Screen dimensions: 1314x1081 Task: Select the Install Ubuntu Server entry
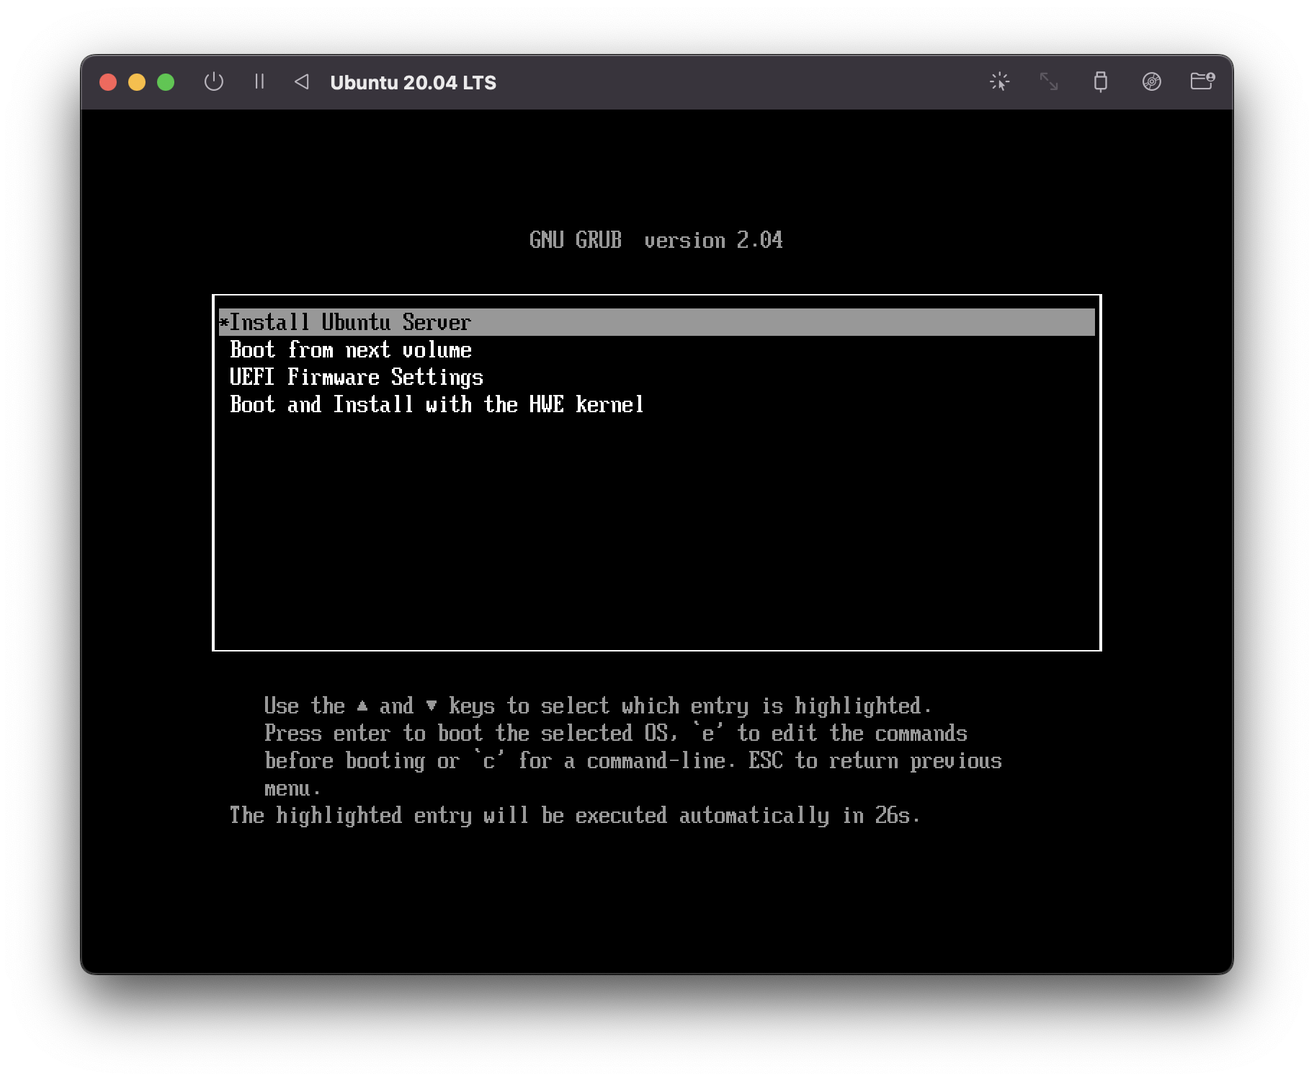point(656,322)
